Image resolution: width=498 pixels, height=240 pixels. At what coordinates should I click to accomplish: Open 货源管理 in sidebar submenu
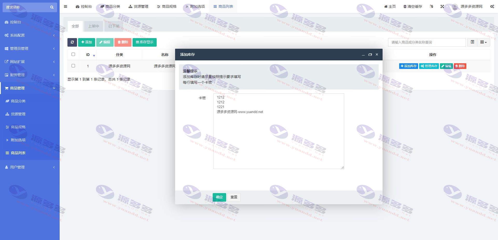pyautogui.click(x=30, y=114)
